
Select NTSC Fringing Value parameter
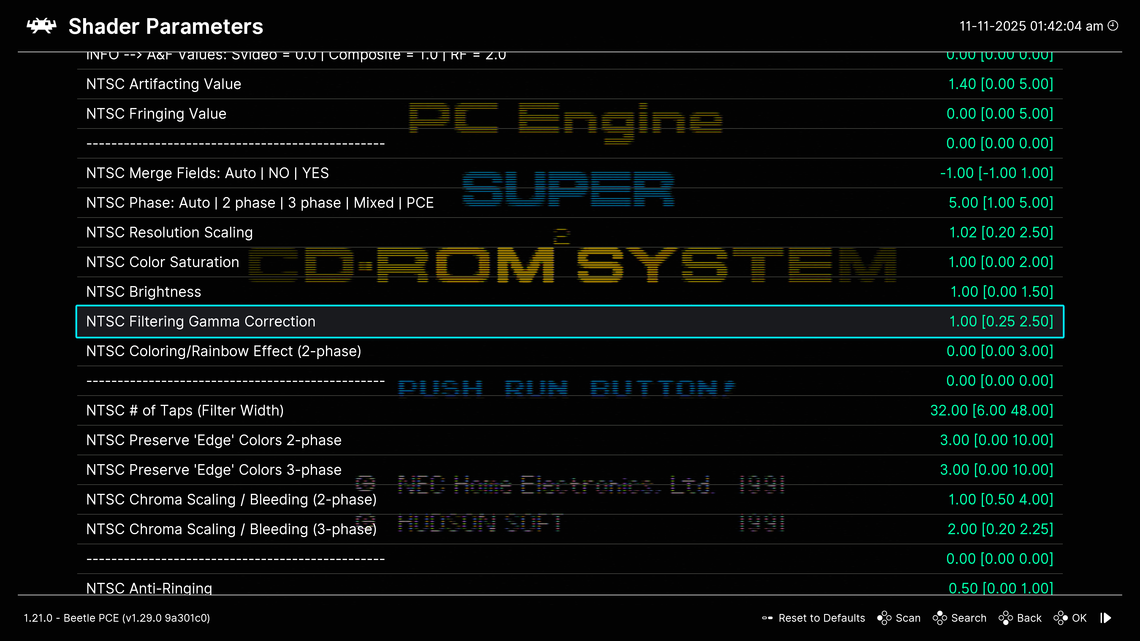[156, 114]
